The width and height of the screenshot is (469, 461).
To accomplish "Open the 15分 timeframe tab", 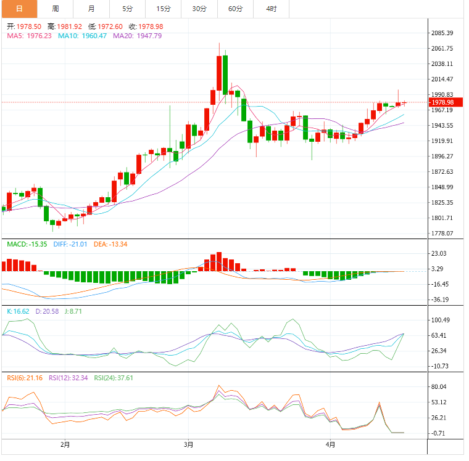I will point(164,9).
